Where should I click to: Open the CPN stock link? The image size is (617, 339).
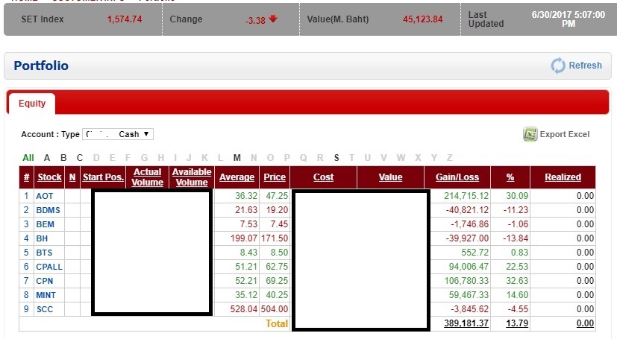click(x=45, y=281)
